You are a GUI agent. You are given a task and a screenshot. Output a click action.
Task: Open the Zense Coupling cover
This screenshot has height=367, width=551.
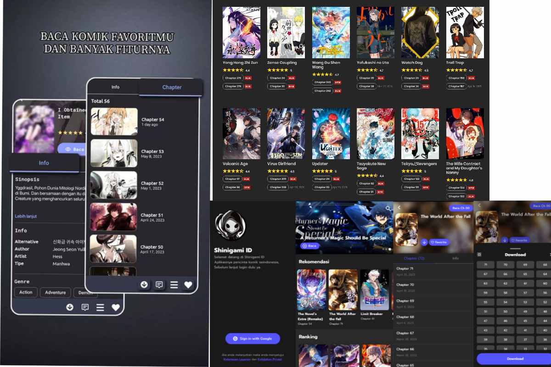(286, 33)
